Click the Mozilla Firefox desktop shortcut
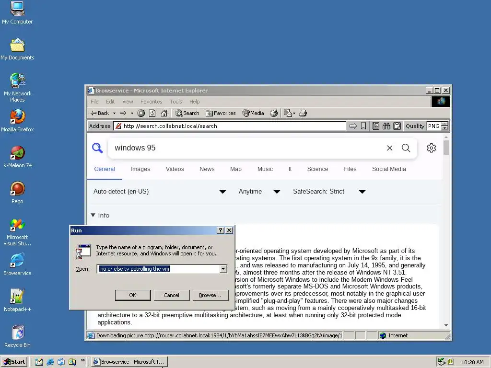Viewport: 491px width, 368px height. pos(17,121)
